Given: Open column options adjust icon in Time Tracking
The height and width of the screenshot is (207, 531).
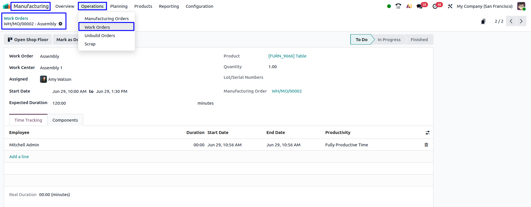Looking at the screenshot, I should [x=427, y=133].
